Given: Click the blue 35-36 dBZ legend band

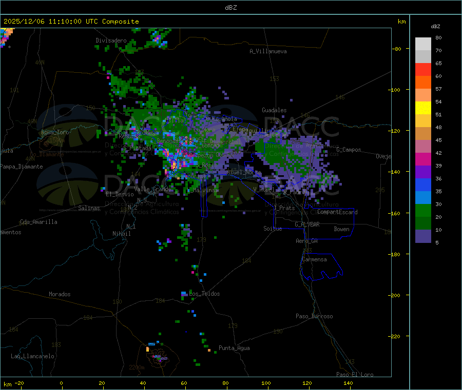Looking at the screenshot, I should pos(423,184).
